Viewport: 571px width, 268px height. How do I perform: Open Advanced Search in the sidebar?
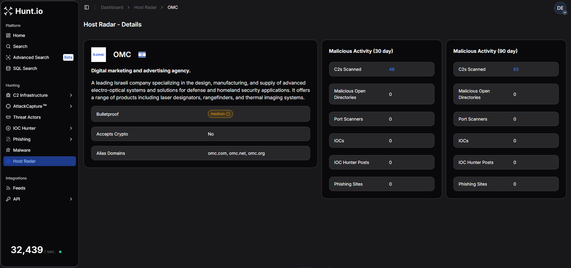click(39, 57)
